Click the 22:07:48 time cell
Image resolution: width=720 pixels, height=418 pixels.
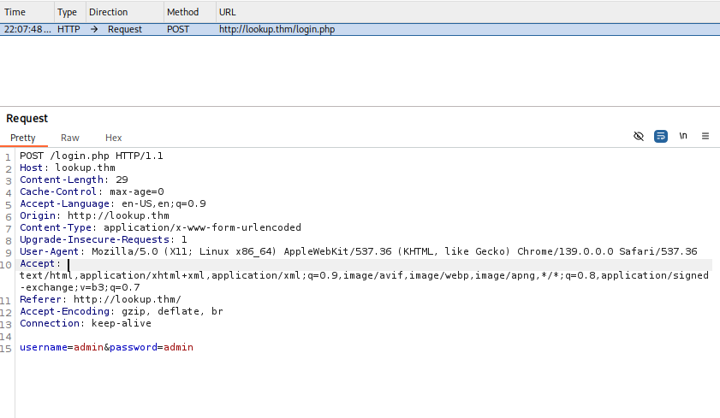(x=27, y=29)
